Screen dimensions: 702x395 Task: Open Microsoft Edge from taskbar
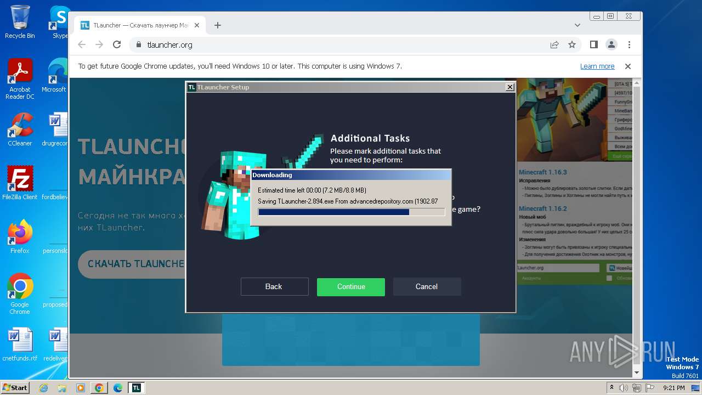pyautogui.click(x=118, y=388)
